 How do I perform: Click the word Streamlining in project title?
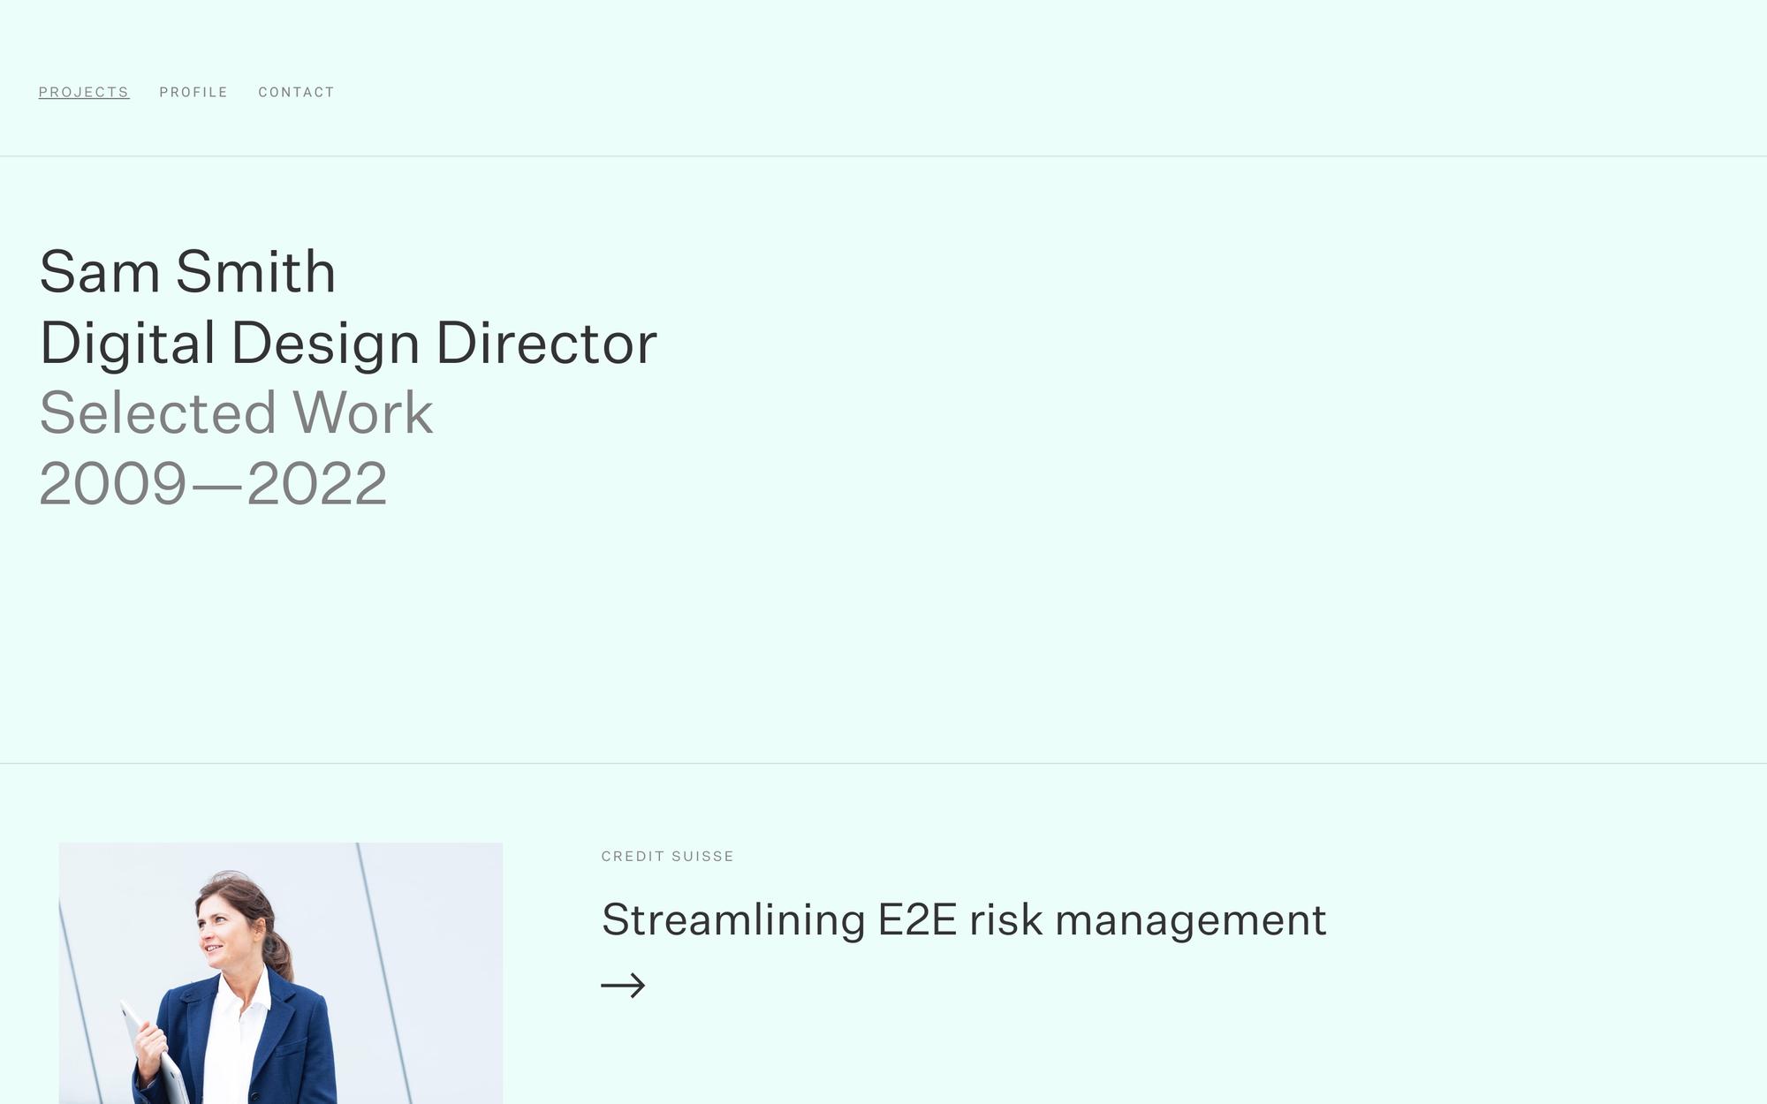point(733,919)
